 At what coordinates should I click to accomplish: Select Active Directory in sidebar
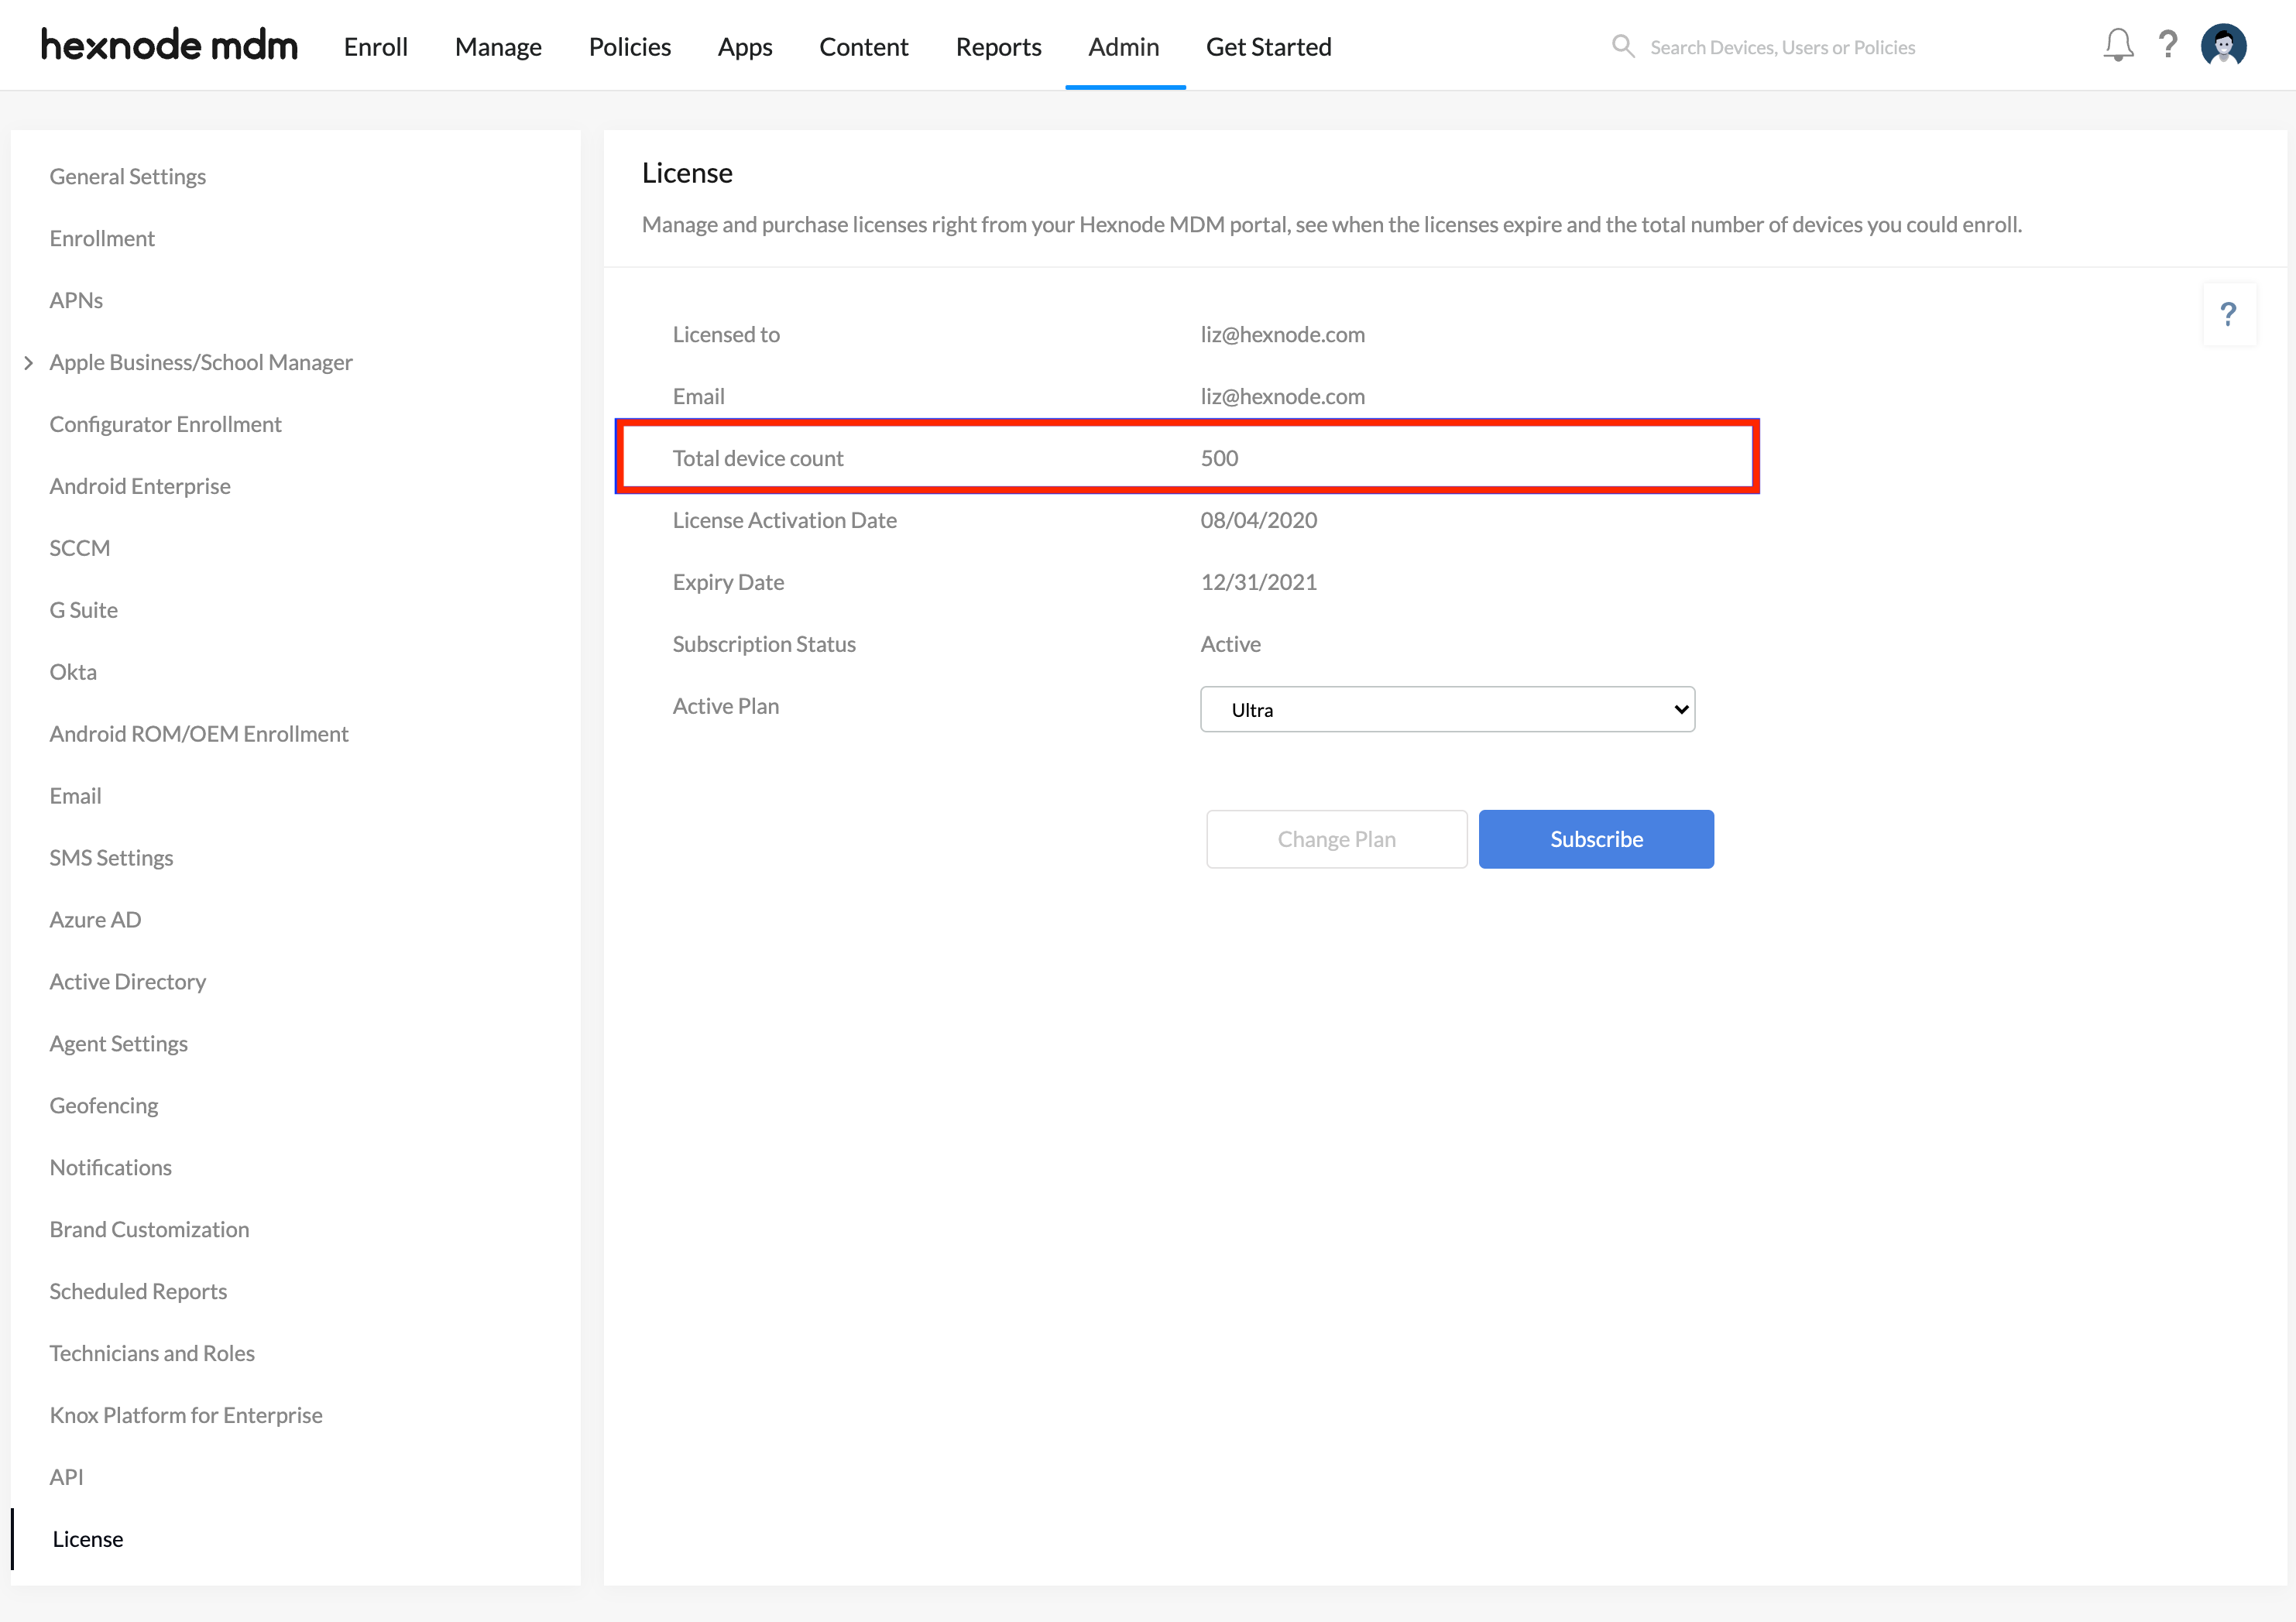coord(128,982)
